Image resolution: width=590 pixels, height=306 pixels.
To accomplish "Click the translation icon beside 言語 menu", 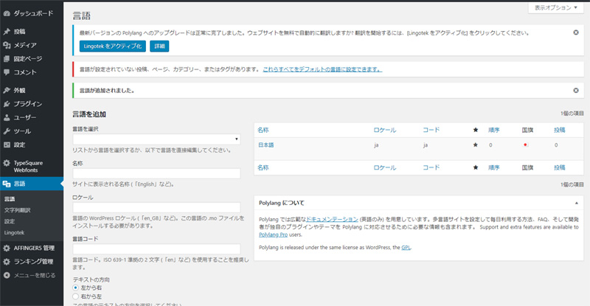I will point(7,184).
